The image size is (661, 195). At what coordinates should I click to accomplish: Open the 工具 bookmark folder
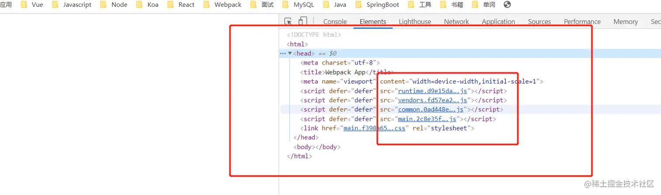pos(420,5)
